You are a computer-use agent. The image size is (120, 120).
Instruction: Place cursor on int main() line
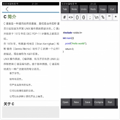tap(68, 38)
